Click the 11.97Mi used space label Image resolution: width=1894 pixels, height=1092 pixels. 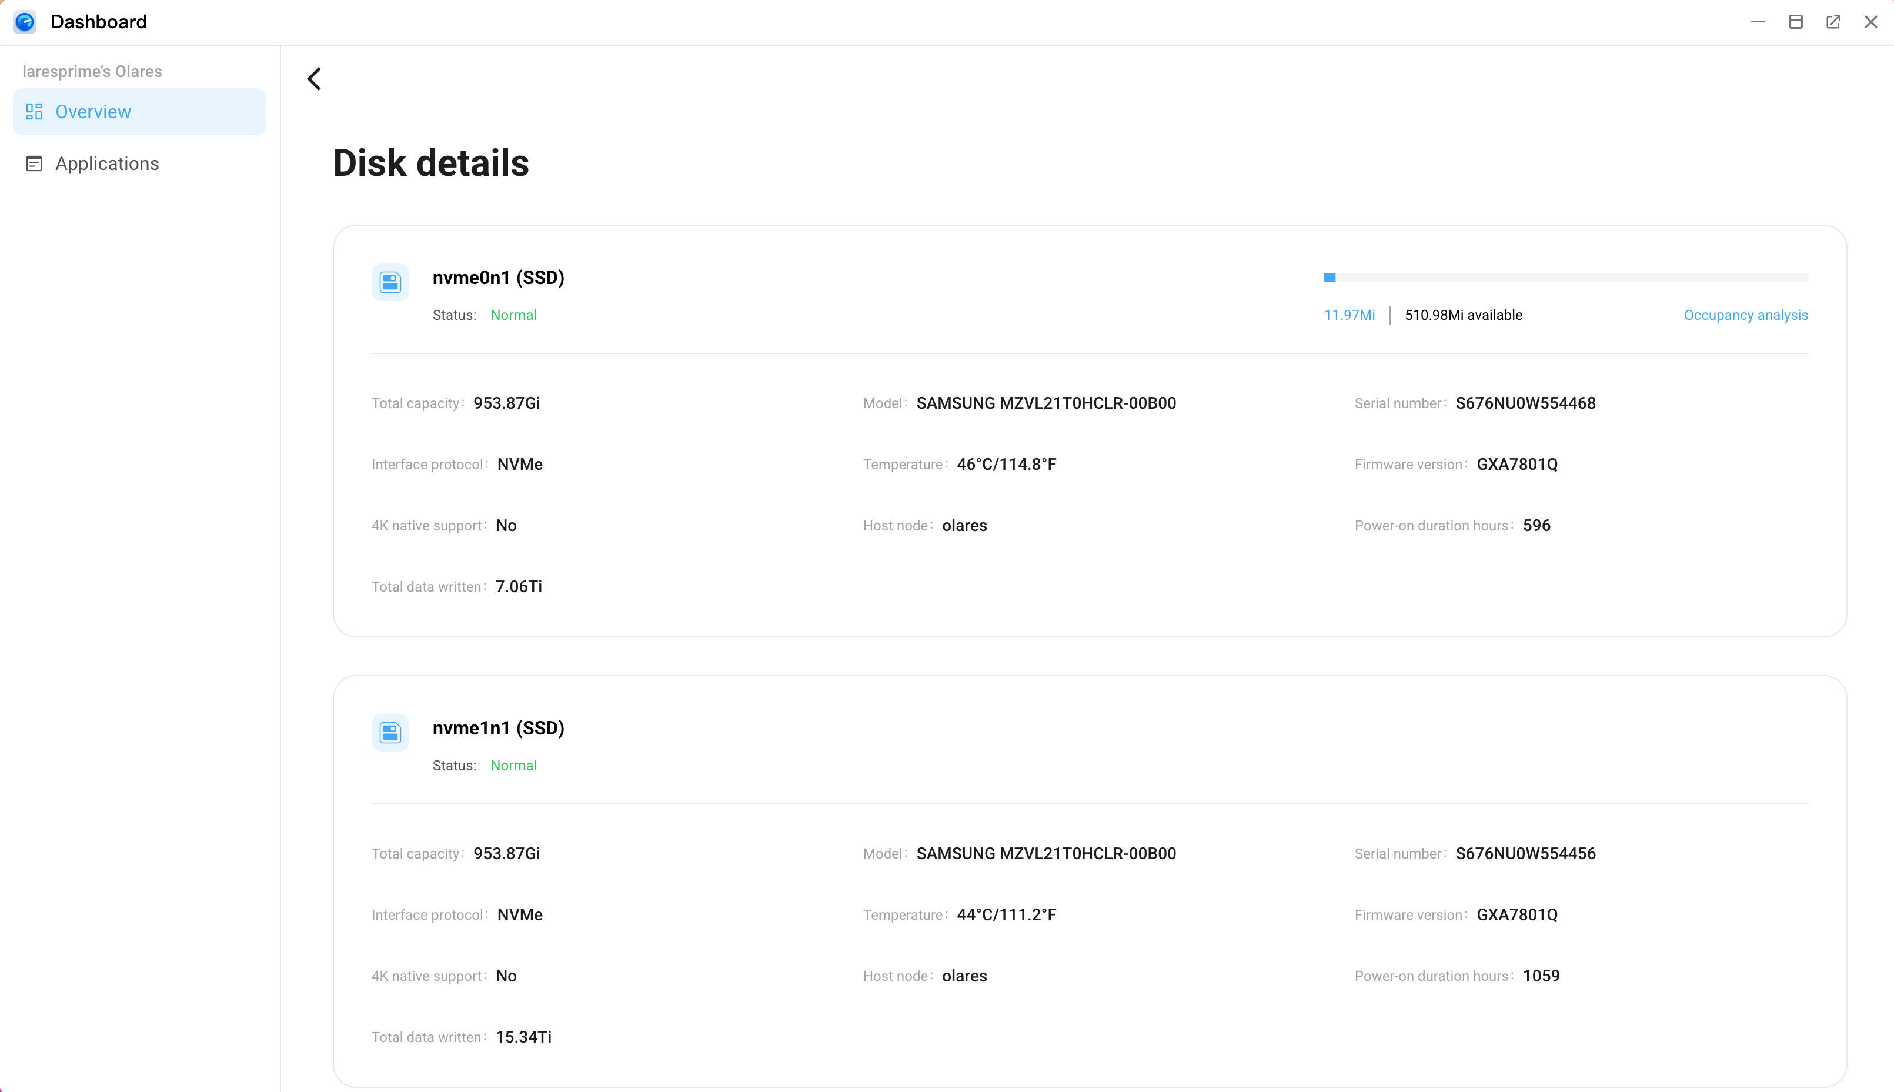tap(1348, 315)
